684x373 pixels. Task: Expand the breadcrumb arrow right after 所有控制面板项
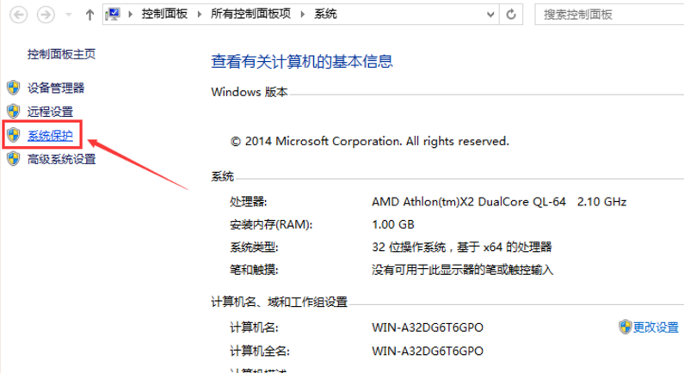(301, 15)
